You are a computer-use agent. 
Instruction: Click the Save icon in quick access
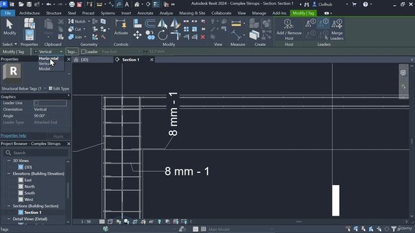click(29, 5)
